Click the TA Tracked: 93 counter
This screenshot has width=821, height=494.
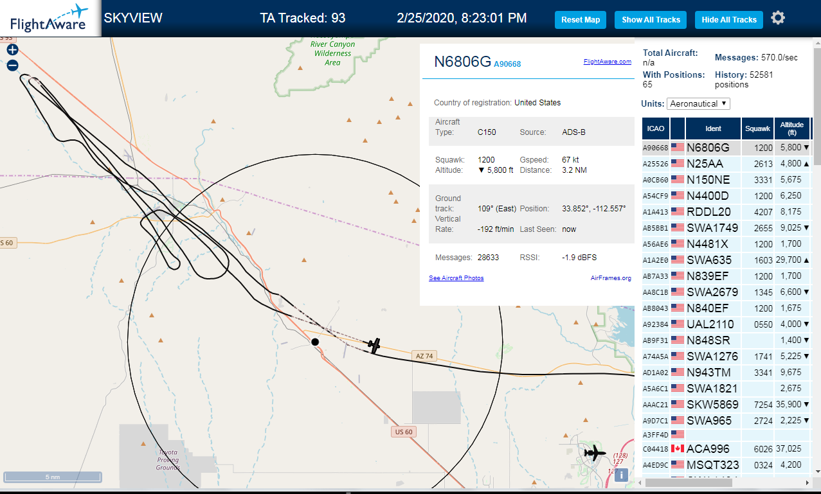[x=303, y=18]
